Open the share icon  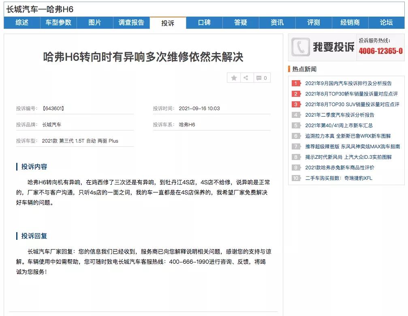[x=247, y=77]
